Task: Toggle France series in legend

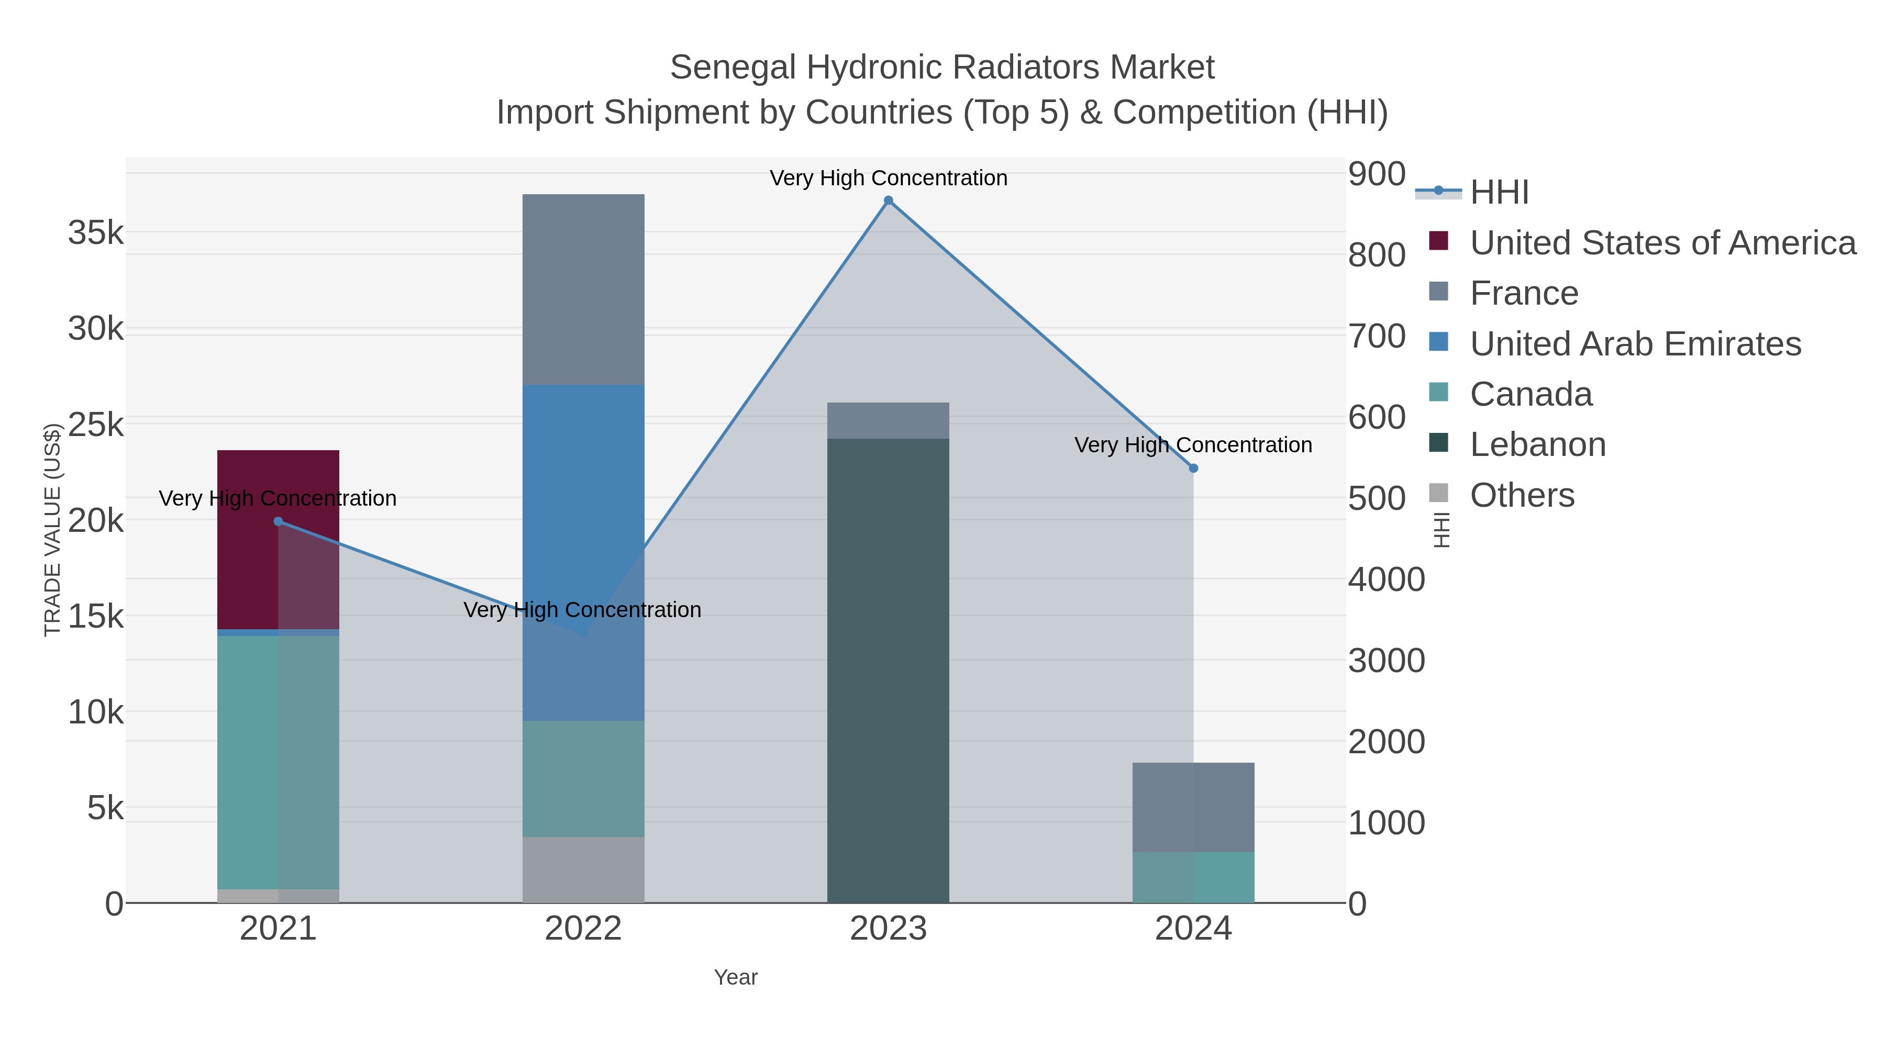Action: click(x=1503, y=293)
